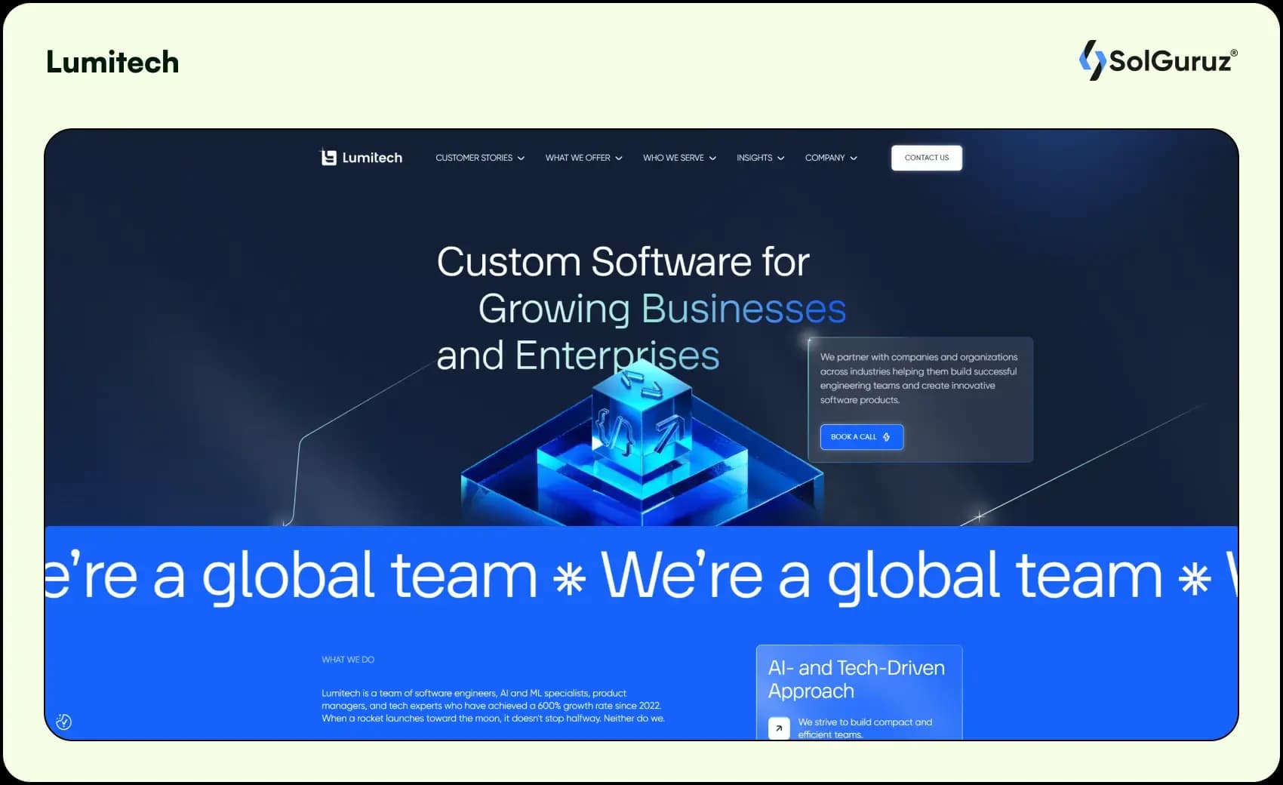Click the 'Lumitech is a team' paragraph
The height and width of the screenshot is (785, 1283).
pos(493,706)
